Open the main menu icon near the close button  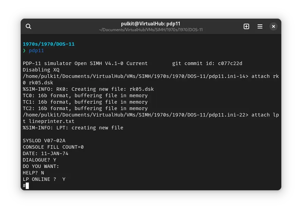(260, 26)
